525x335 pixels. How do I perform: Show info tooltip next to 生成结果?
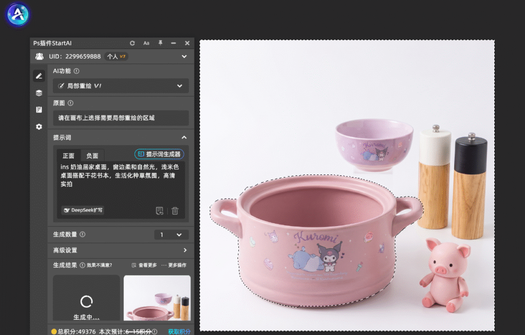point(83,265)
